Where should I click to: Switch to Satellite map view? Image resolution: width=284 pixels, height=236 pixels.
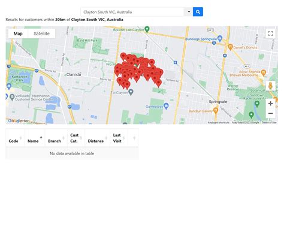[41, 34]
